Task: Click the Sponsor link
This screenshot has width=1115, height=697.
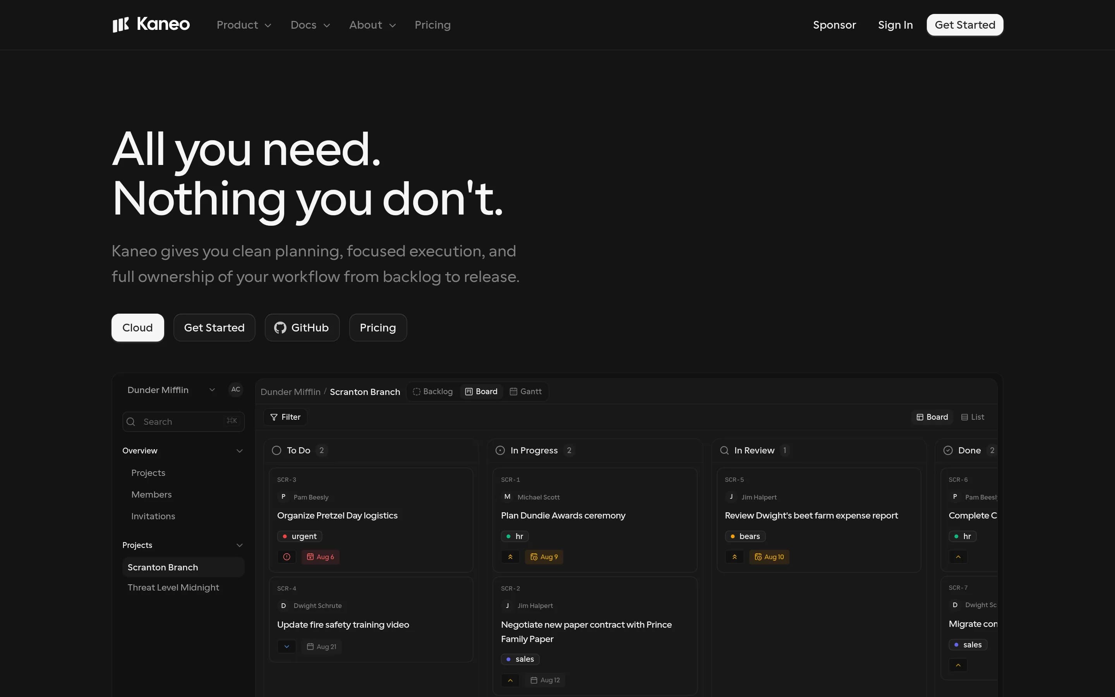Action: [834, 25]
